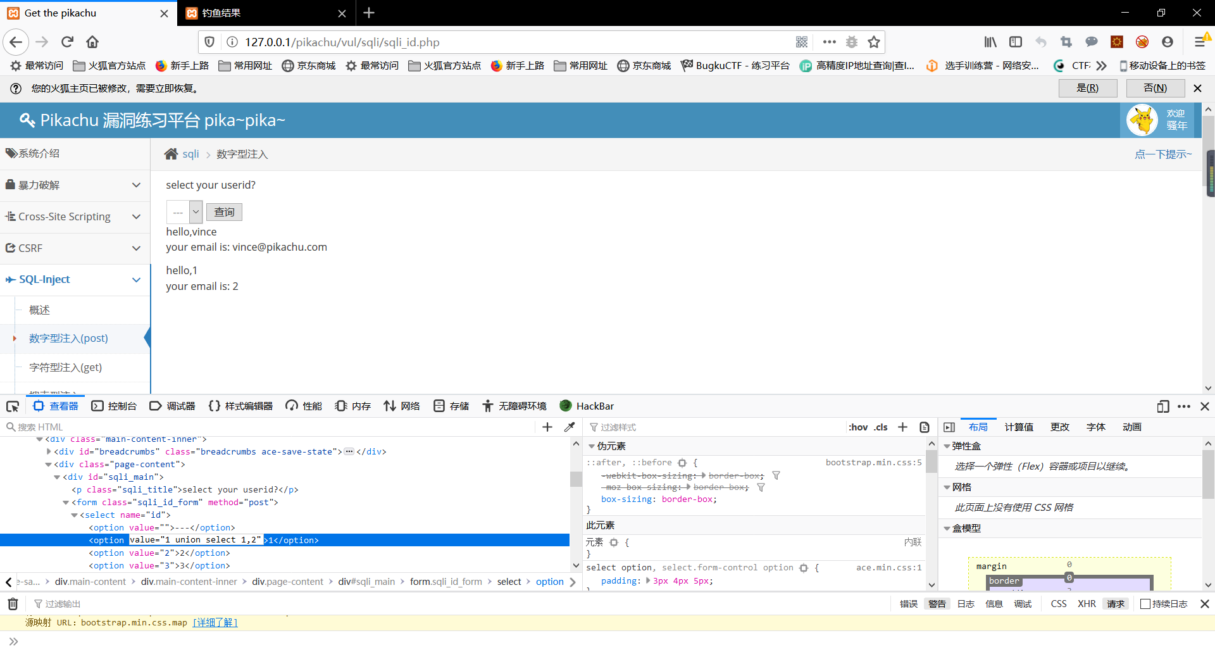This screenshot has width=1215, height=652.
Task: Collapse the SQL-Inject sidebar section
Action: [x=75, y=279]
